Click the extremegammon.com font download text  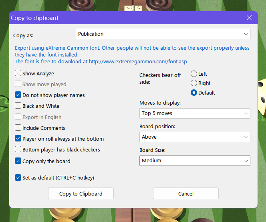coord(101,61)
